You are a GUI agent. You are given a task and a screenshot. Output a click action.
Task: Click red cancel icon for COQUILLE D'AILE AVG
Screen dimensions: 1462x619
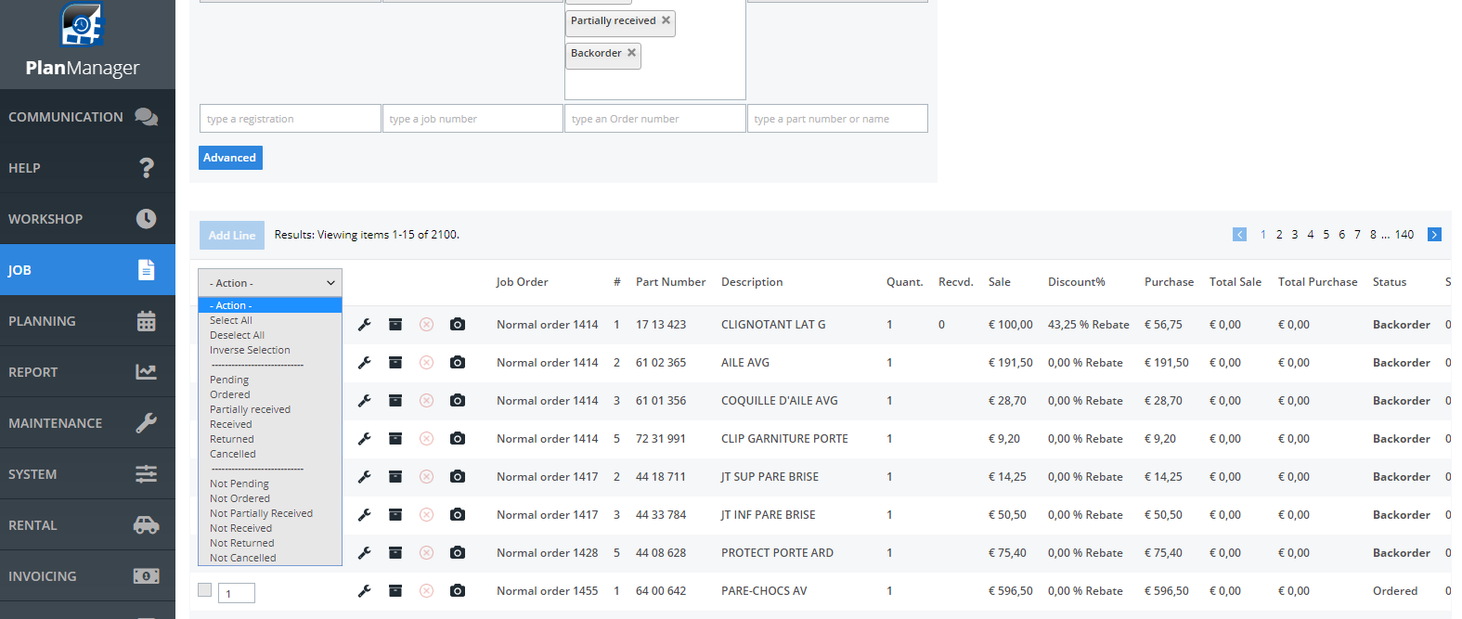pos(426,401)
